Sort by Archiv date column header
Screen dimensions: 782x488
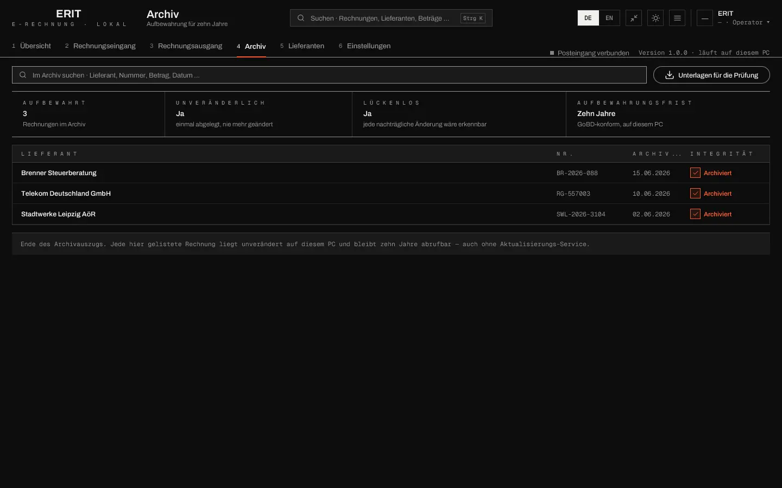[657, 154]
